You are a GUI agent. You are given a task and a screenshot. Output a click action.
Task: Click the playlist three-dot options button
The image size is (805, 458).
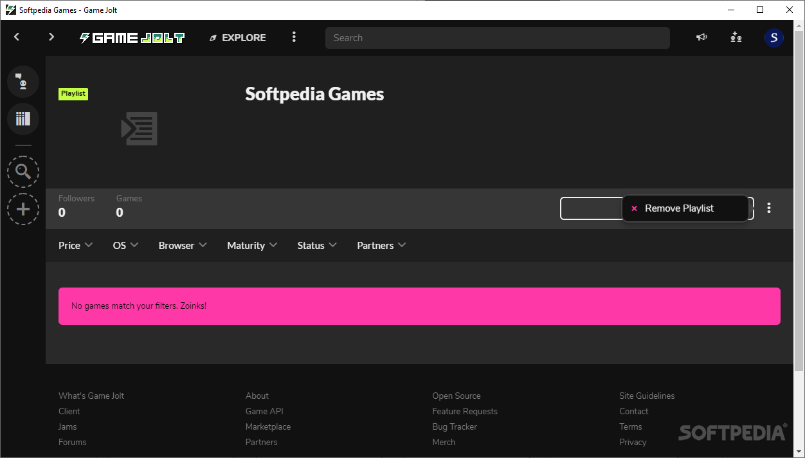tap(769, 208)
